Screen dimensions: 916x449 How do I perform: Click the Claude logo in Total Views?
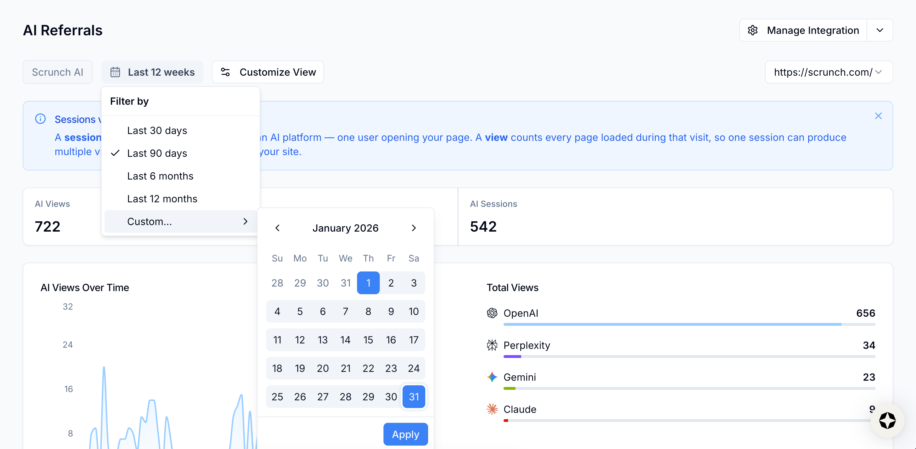pos(492,409)
